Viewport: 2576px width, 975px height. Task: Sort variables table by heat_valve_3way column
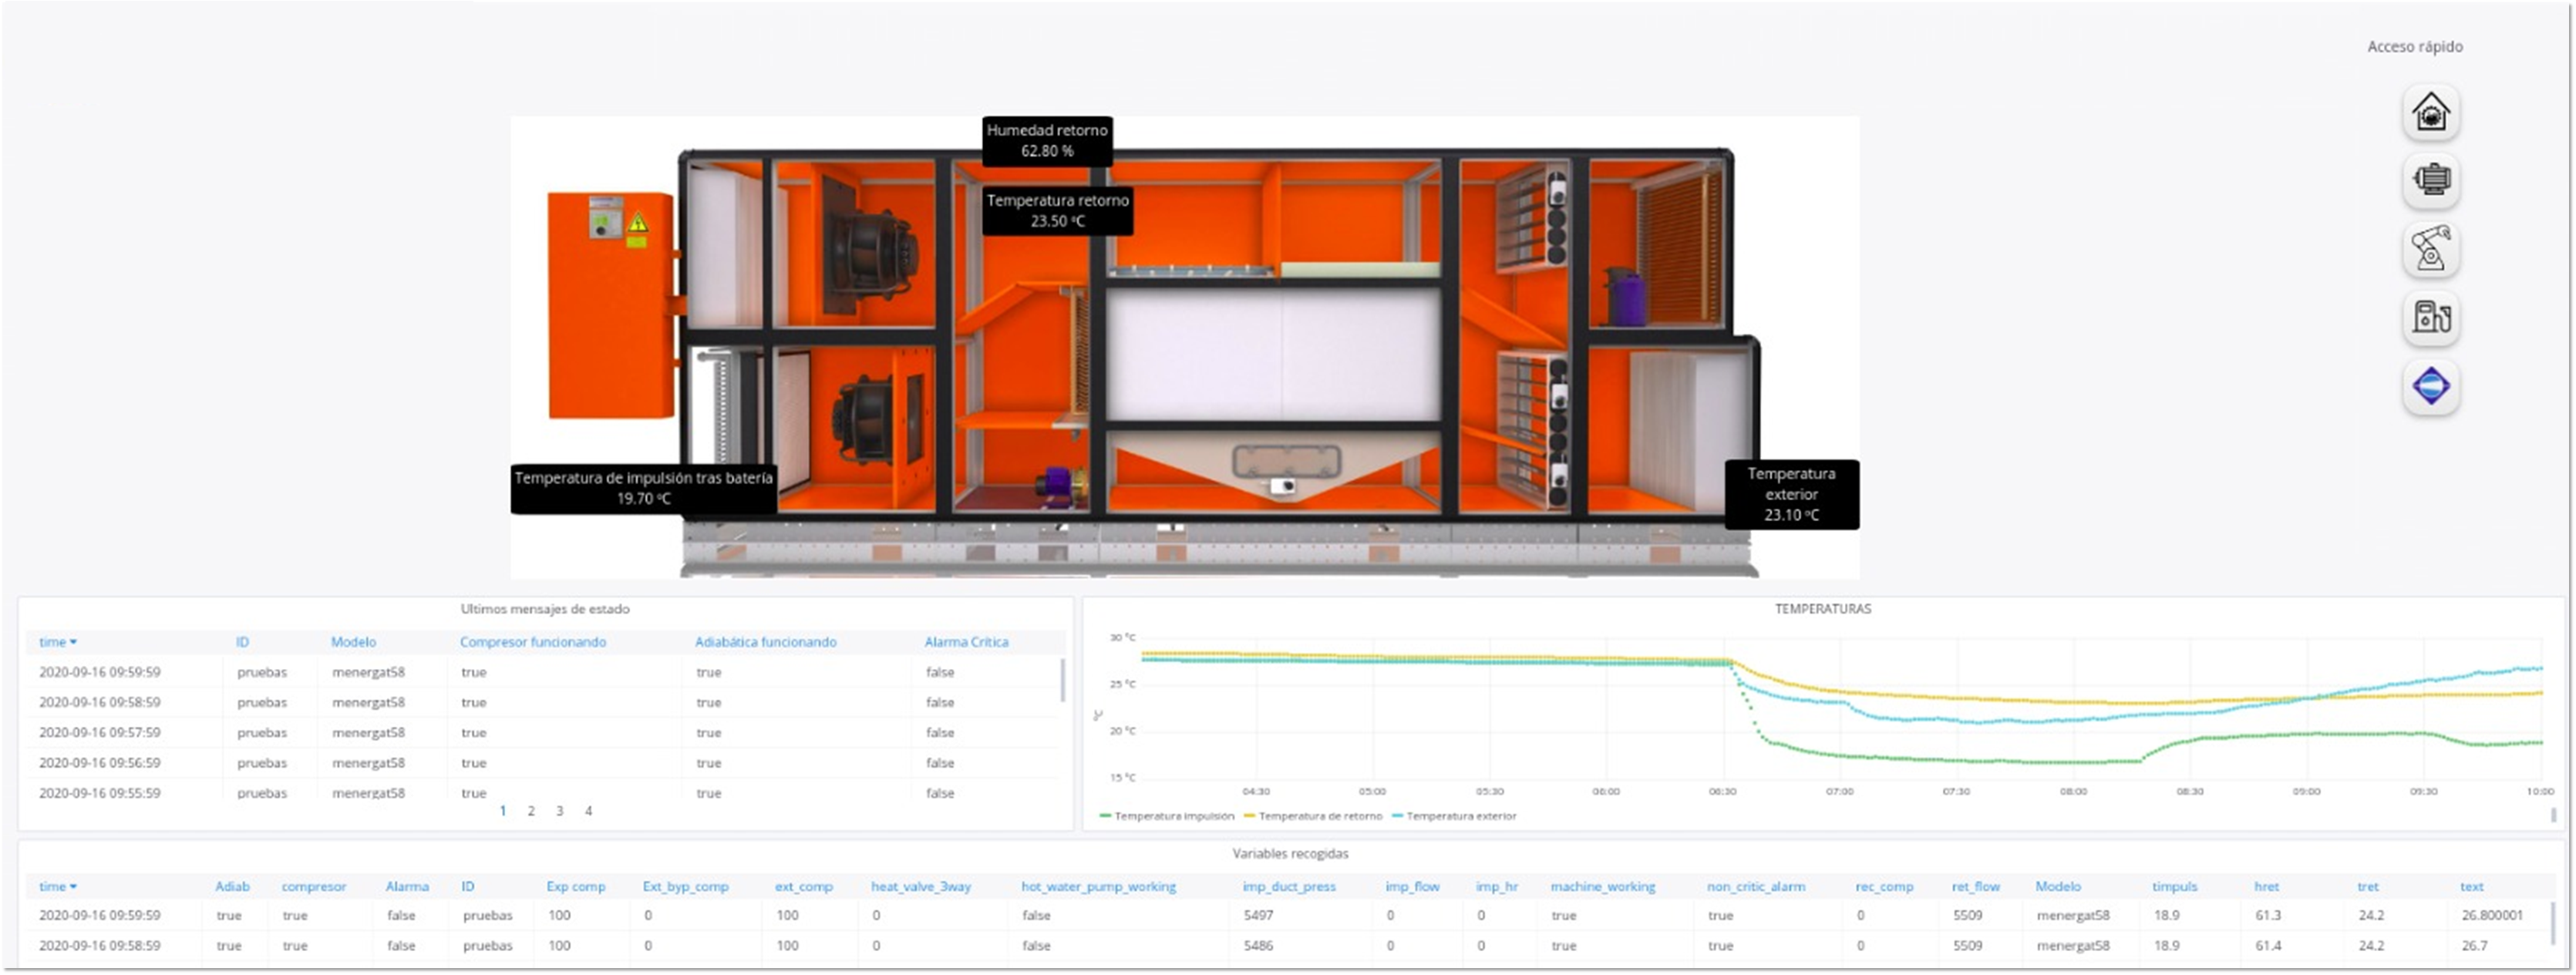coord(921,887)
